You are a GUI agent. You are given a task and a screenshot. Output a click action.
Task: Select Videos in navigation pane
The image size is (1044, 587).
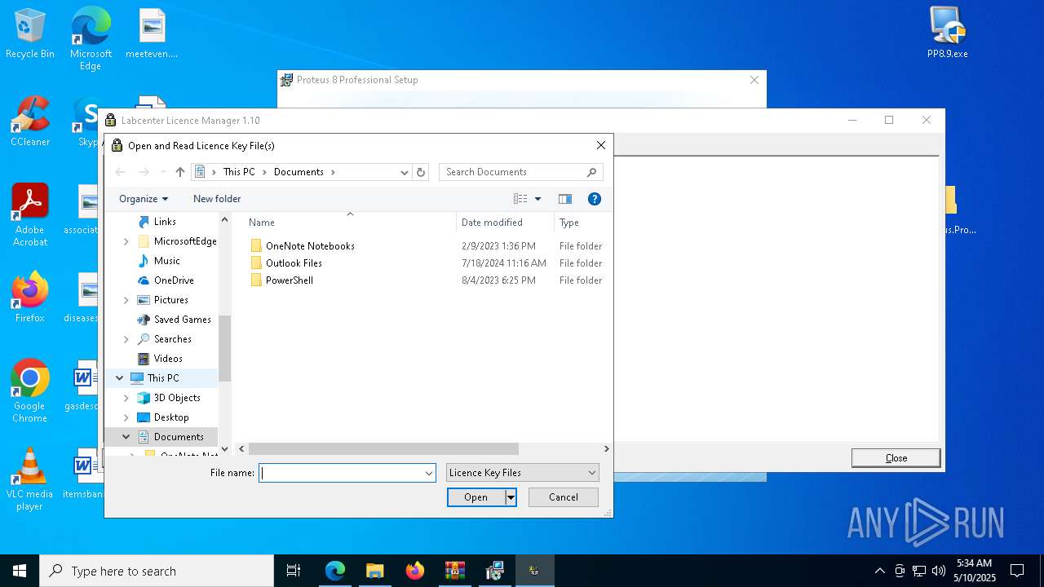168,359
